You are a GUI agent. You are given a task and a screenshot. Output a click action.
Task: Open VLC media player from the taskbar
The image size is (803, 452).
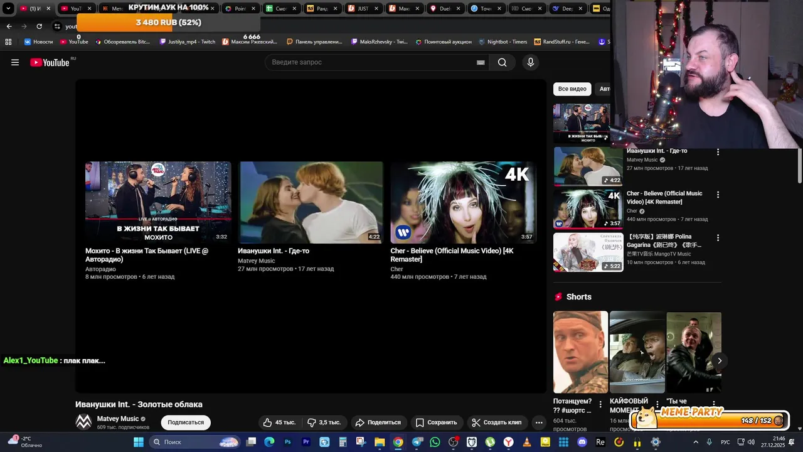(x=526, y=442)
